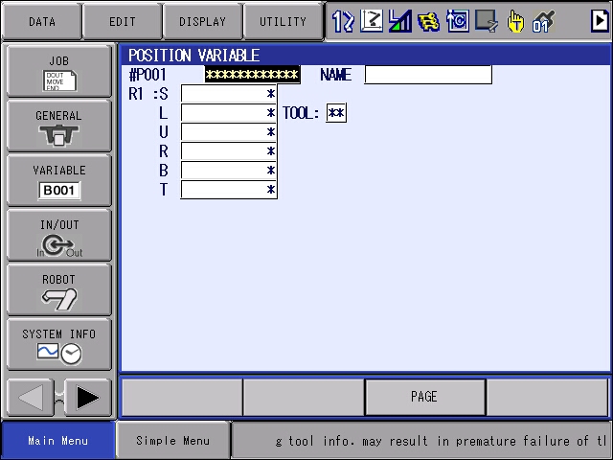Open the IN/OUT menu icon
Screen dimensions: 613x460
coord(59,235)
